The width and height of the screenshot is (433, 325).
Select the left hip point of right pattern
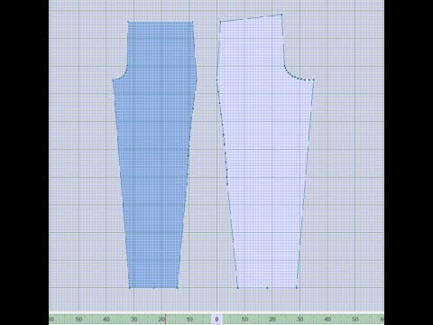(216, 79)
